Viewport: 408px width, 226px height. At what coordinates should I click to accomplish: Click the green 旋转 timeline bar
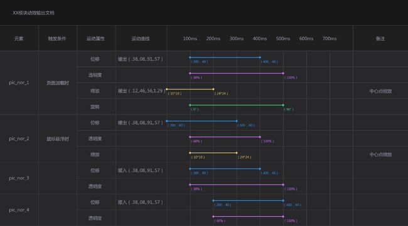(237, 105)
